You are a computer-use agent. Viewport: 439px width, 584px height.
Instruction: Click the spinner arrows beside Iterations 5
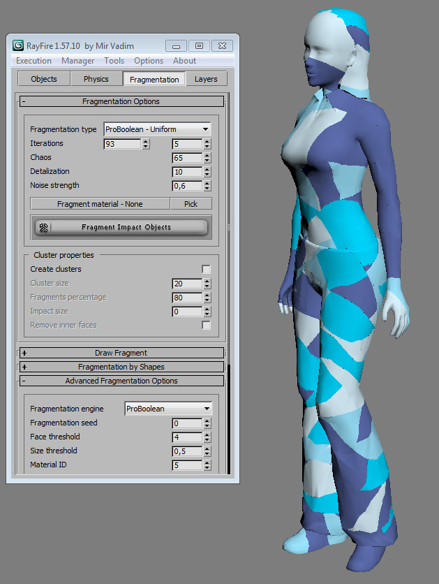tap(207, 144)
